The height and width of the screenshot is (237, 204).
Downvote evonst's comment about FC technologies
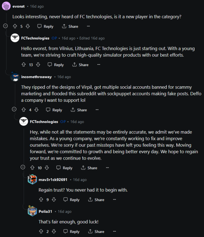coord(28,26)
